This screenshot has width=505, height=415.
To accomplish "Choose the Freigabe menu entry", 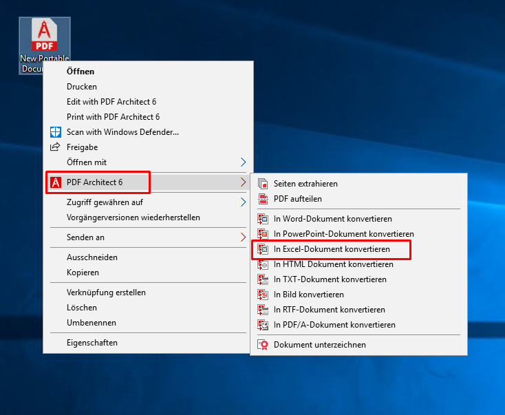I will point(148,147).
